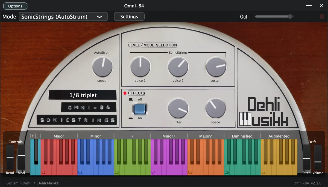Click the 1/8 triplet speed display
The width and height of the screenshot is (328, 187).
click(x=83, y=95)
